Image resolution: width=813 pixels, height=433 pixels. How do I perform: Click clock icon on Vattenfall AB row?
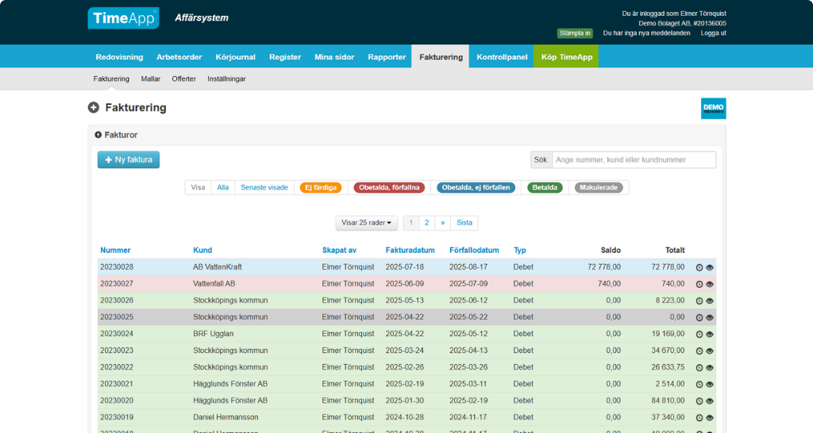(699, 285)
